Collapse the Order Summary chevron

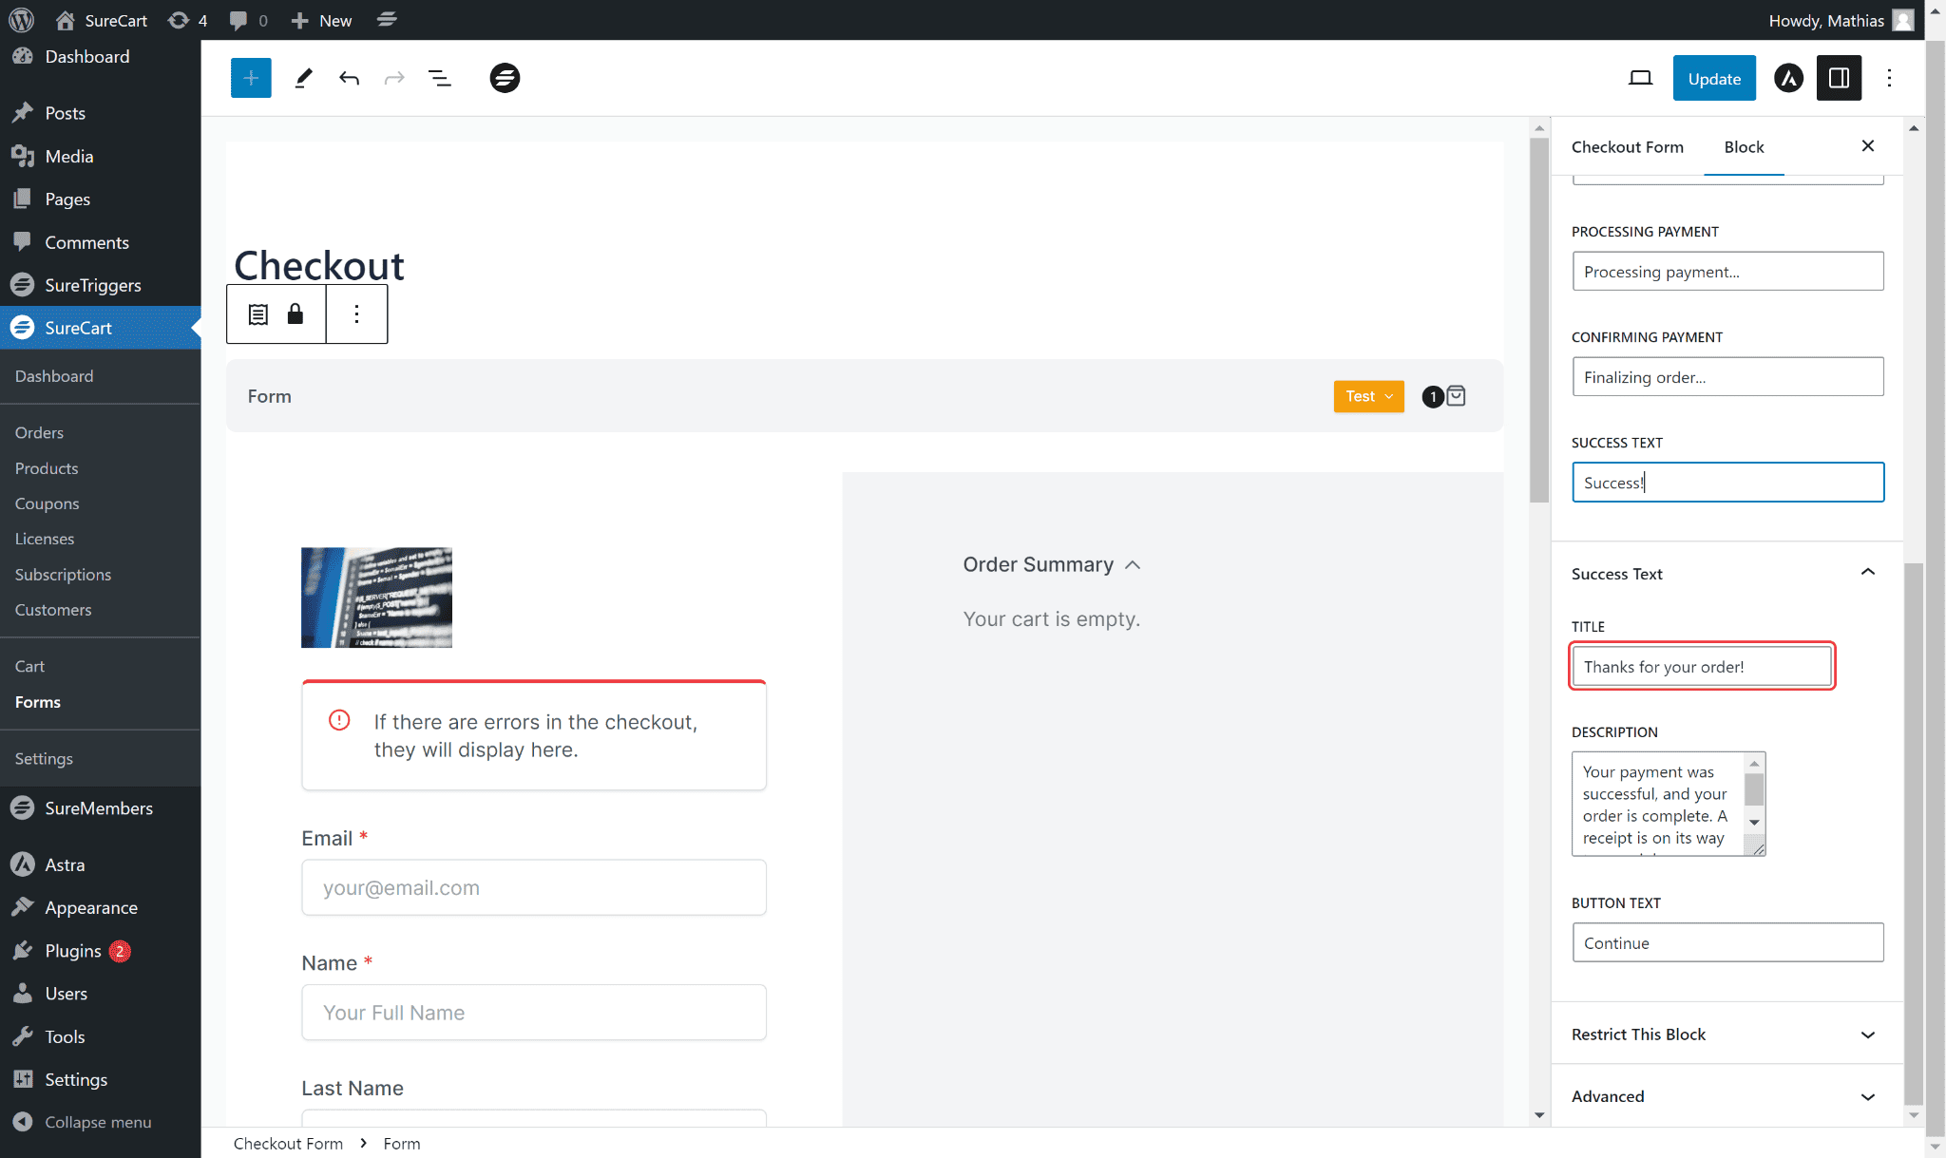(1133, 565)
